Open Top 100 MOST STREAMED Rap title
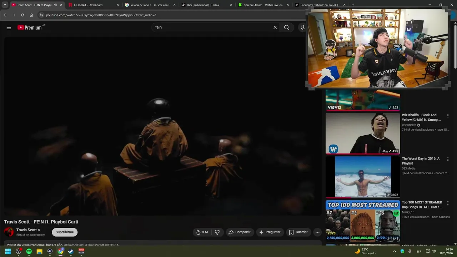The height and width of the screenshot is (257, 457). pos(422,205)
